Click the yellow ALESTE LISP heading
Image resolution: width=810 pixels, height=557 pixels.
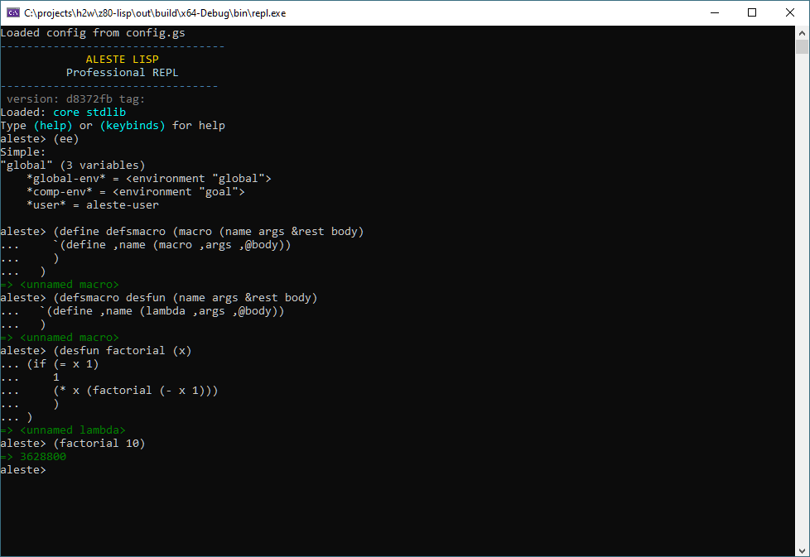click(122, 60)
